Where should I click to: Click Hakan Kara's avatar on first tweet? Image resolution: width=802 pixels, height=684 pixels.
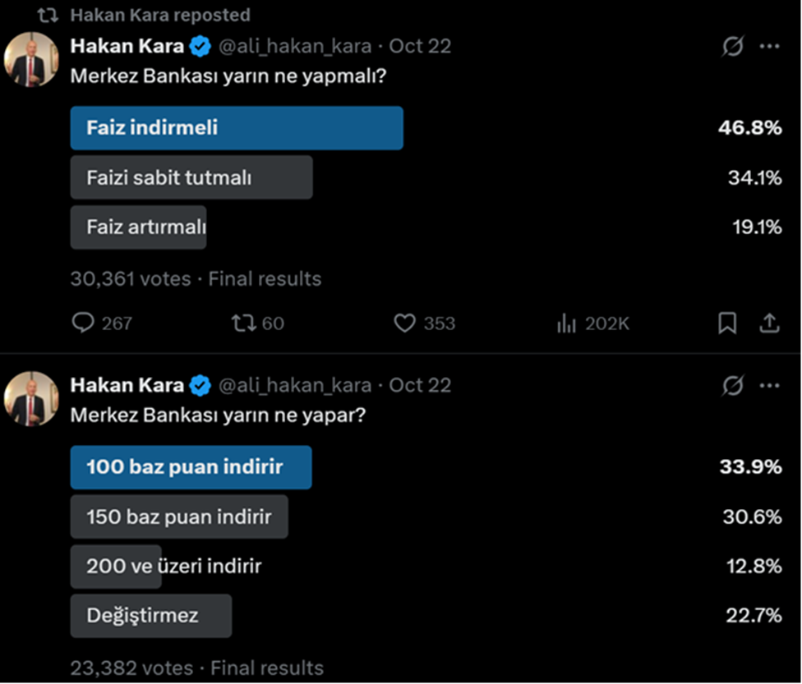point(30,60)
